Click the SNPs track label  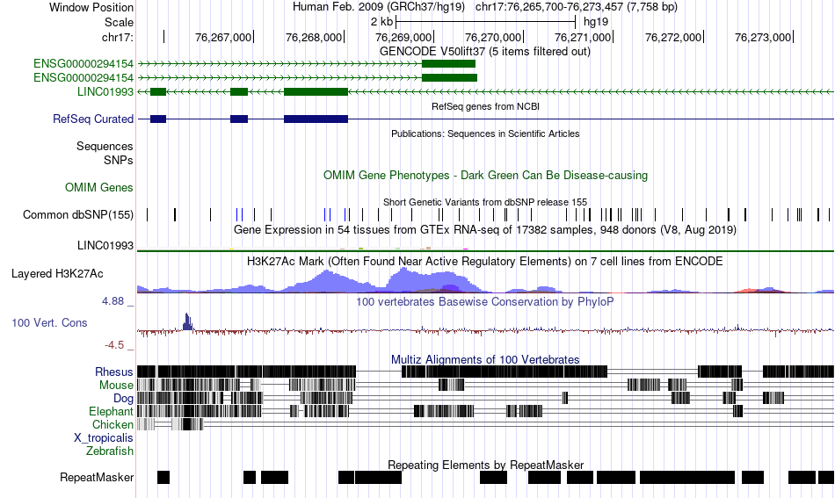pyautogui.click(x=119, y=160)
